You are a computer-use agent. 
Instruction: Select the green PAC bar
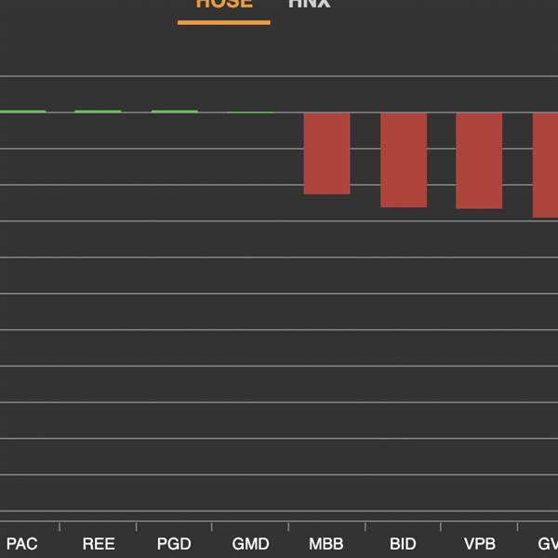pyautogui.click(x=22, y=112)
